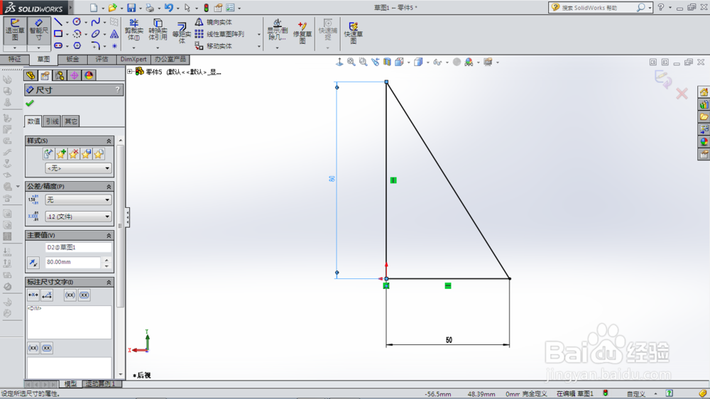Select the Ellipse sketch tool
Screen dimensions: 710x399
(x=96, y=33)
